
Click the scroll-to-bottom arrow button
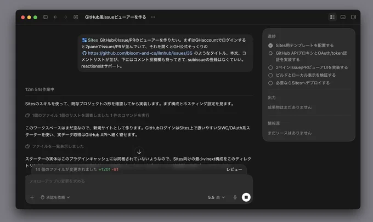[139, 152]
